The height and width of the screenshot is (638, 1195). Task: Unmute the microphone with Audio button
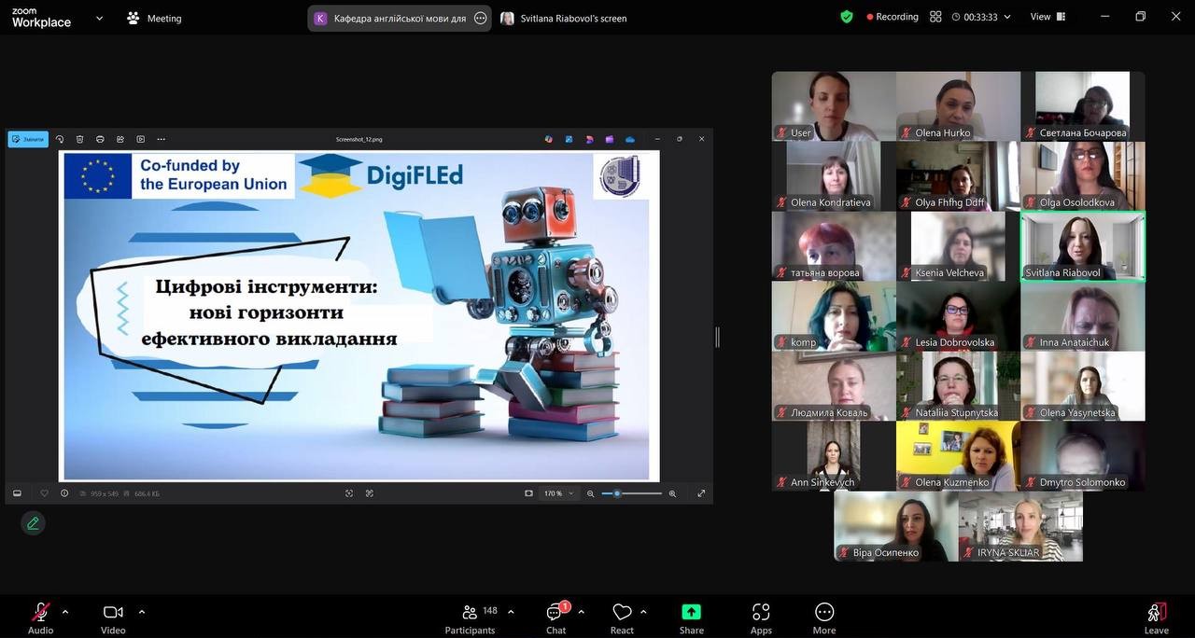[40, 617]
